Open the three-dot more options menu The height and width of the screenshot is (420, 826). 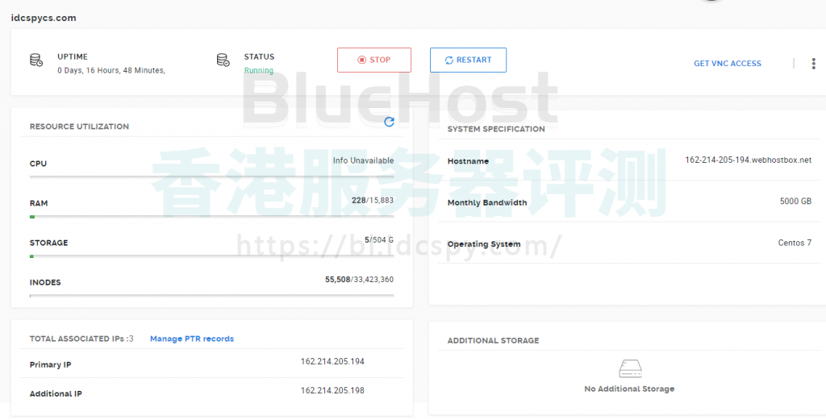[813, 64]
